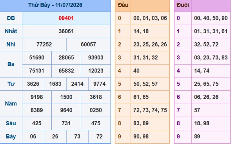The height and width of the screenshot is (144, 231).
Task: Select Đầu row 7 values 72, 73, 74, 75
Action: [x=150, y=110]
